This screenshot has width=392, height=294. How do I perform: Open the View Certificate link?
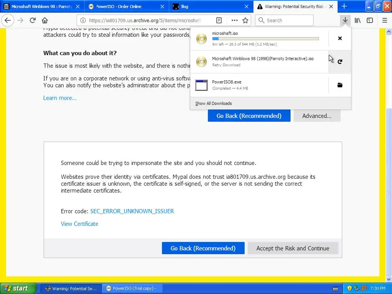80,224
